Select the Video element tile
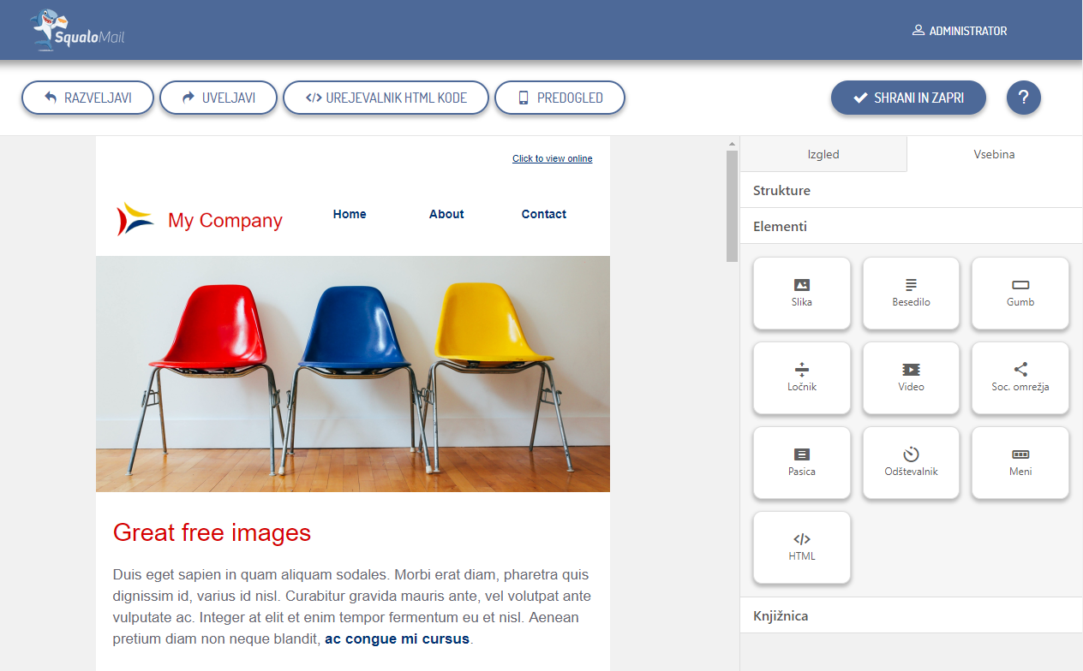The height and width of the screenshot is (671, 1083). click(911, 377)
